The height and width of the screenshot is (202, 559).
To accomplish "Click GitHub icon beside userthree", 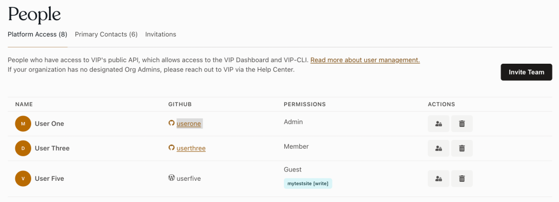I will click(171, 148).
